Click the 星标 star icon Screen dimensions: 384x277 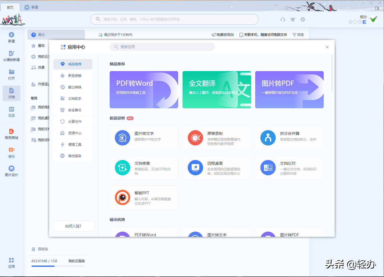(x=33, y=46)
